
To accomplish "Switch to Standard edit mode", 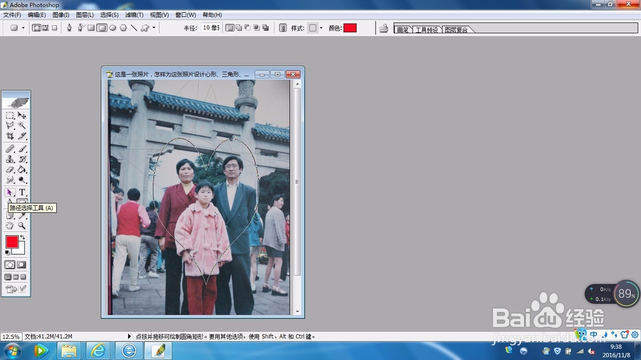I will tap(10, 265).
